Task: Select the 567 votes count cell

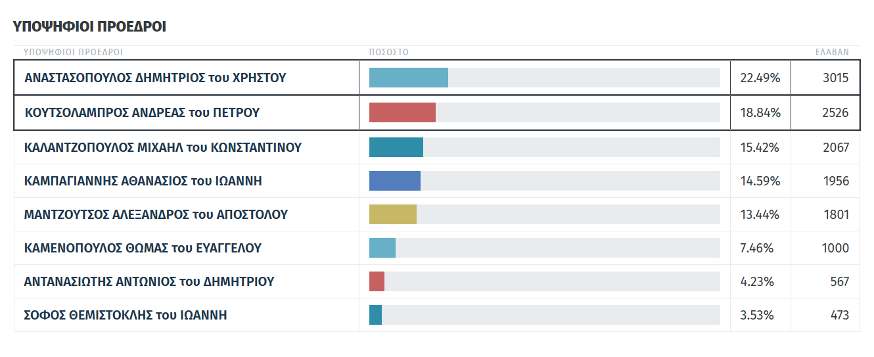Action: click(x=840, y=281)
